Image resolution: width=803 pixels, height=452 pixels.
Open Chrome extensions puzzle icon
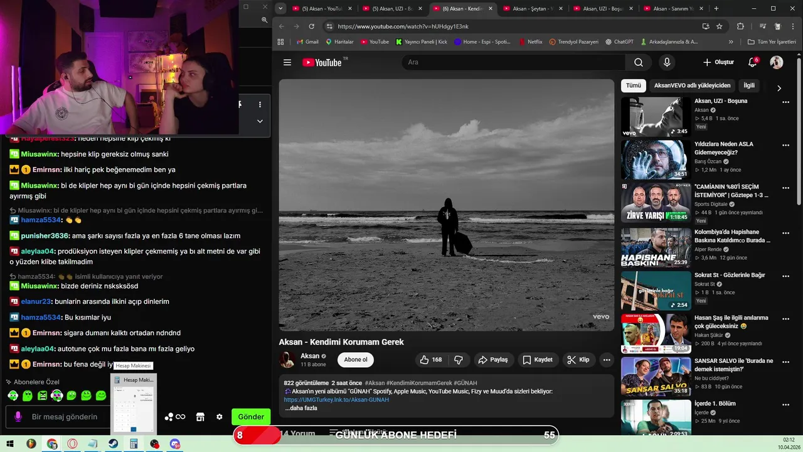click(740, 26)
